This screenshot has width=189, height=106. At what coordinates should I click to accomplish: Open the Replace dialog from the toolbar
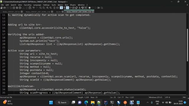pyautogui.click(x=44, y=8)
